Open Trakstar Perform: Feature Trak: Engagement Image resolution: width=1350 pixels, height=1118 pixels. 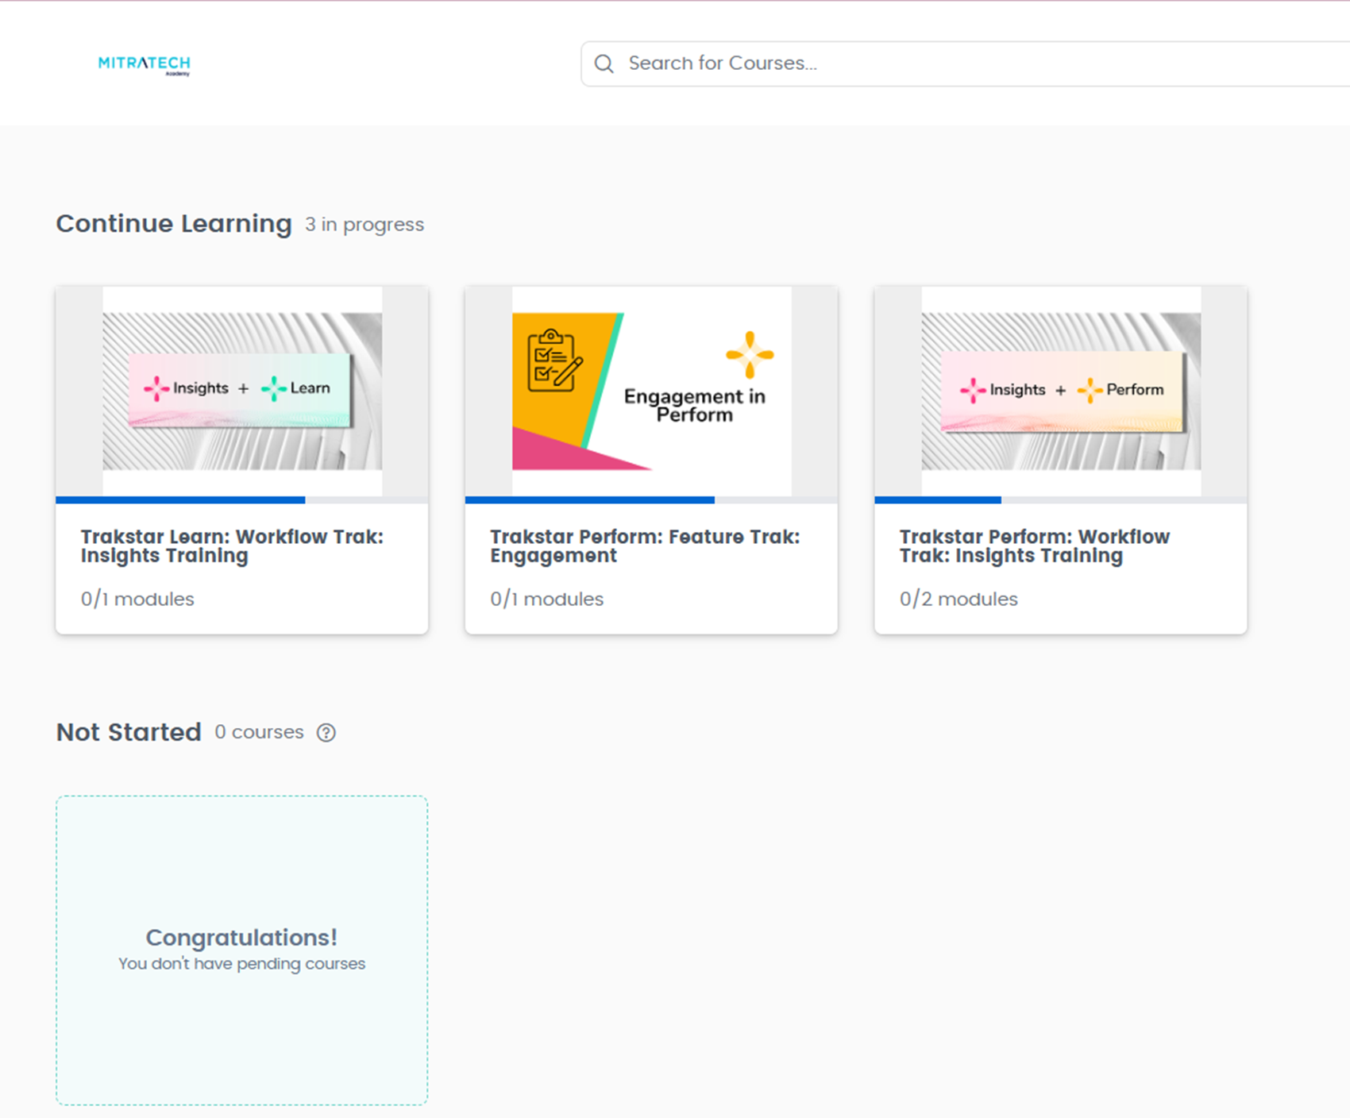(645, 546)
